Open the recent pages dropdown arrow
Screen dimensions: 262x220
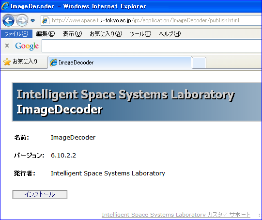(x=33, y=21)
